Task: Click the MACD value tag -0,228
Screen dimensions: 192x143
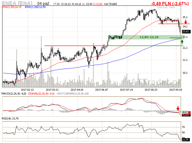Action: coord(186,115)
